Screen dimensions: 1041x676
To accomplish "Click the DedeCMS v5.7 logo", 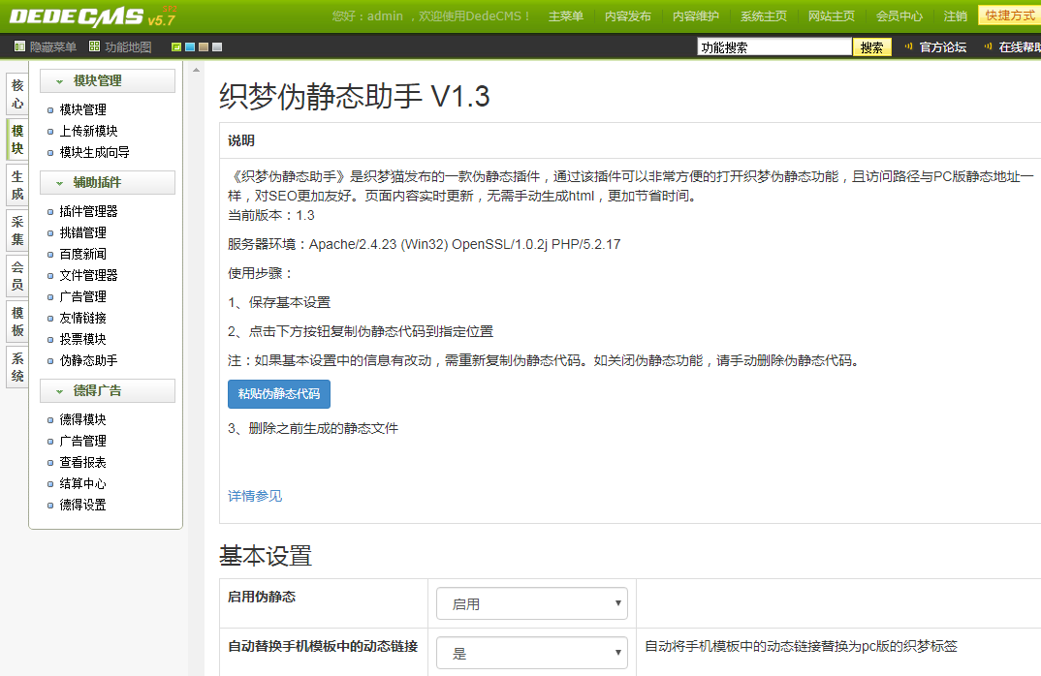I will [93, 15].
